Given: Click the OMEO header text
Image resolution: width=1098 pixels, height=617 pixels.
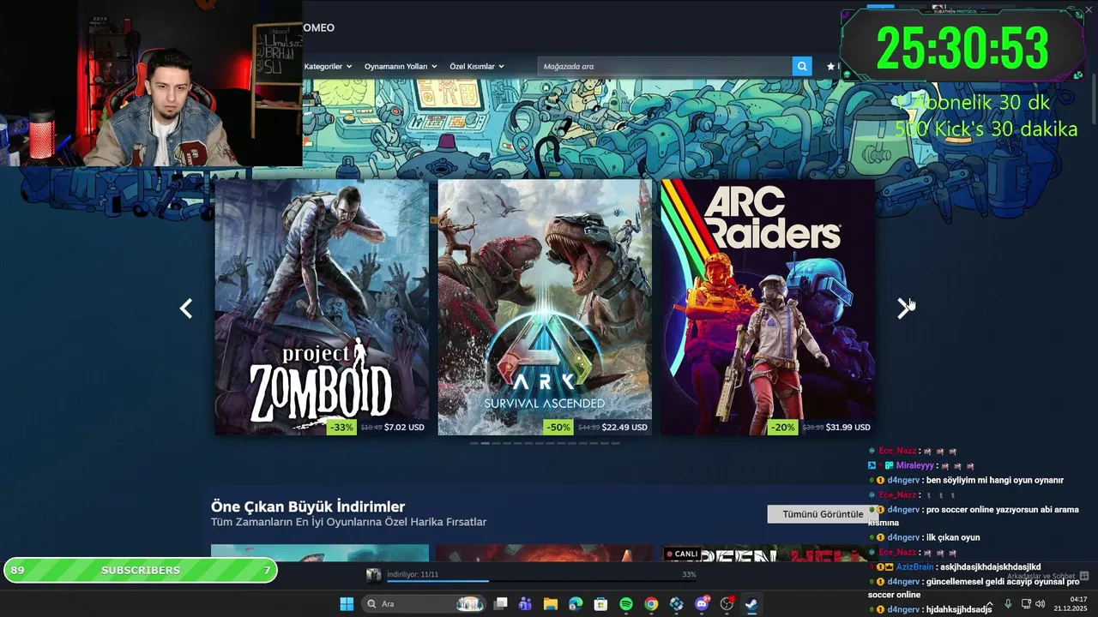Looking at the screenshot, I should pos(318,27).
